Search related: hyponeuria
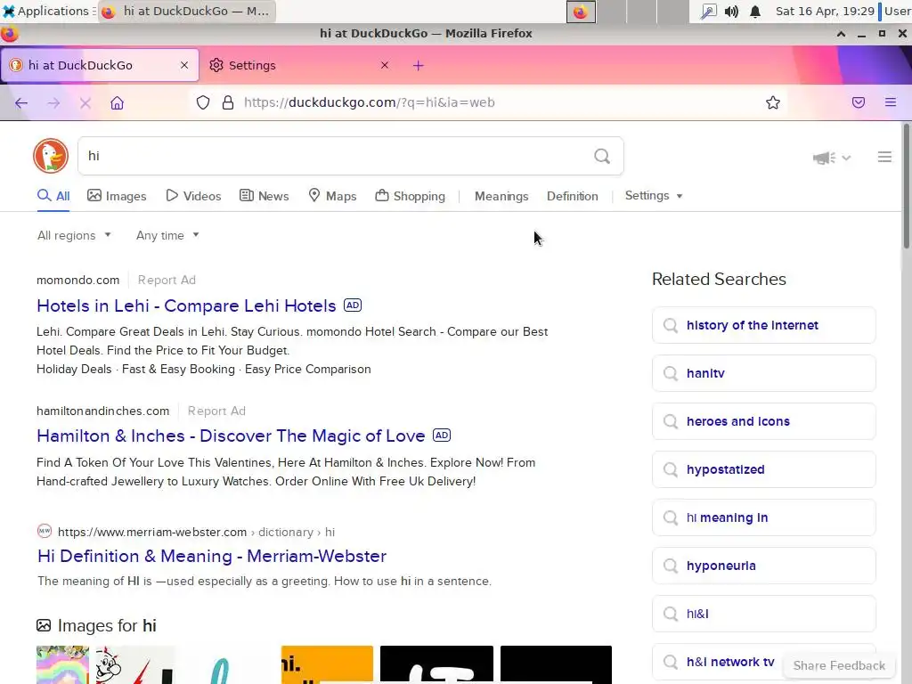Viewport: 912px width, 684px height. (x=763, y=566)
